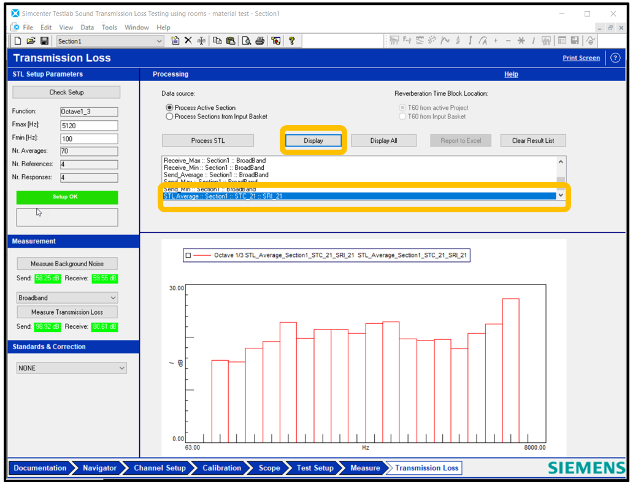Click the Display button
This screenshot has height=484, width=630.
pyautogui.click(x=313, y=140)
